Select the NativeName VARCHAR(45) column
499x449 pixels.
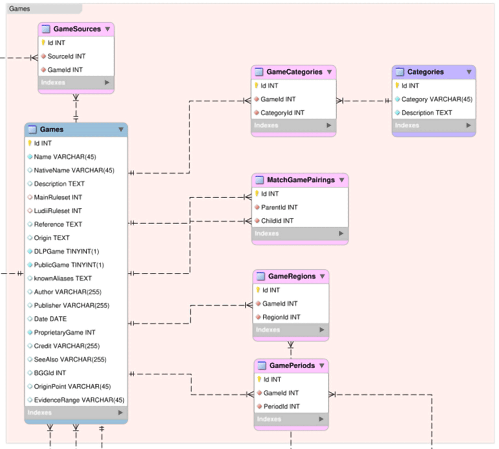[76, 170]
